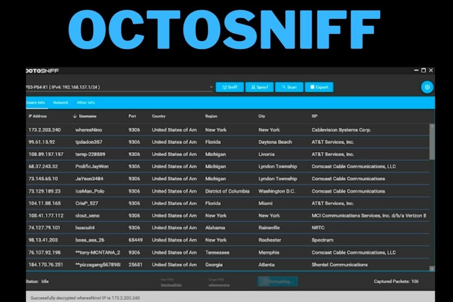Select IP address 76.107.92.198
Viewport: 453px width, 302px height.
coord(45,252)
